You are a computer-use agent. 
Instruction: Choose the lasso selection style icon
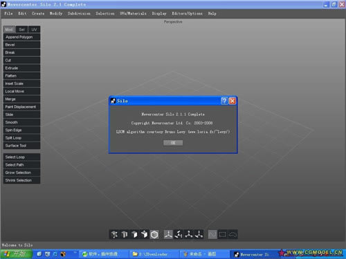[233, 234]
